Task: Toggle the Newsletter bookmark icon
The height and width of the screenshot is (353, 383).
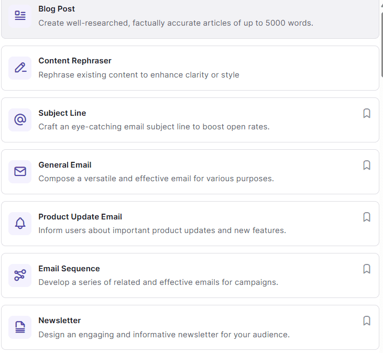Action: [x=367, y=321]
